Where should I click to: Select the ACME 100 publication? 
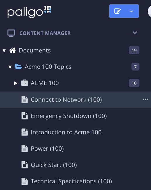coord(45,83)
